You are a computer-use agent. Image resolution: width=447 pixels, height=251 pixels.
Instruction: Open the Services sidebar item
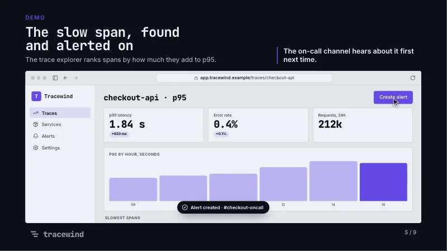coord(60,124)
